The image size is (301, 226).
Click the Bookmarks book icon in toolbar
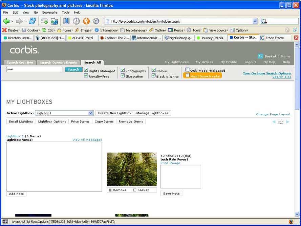[66, 21]
